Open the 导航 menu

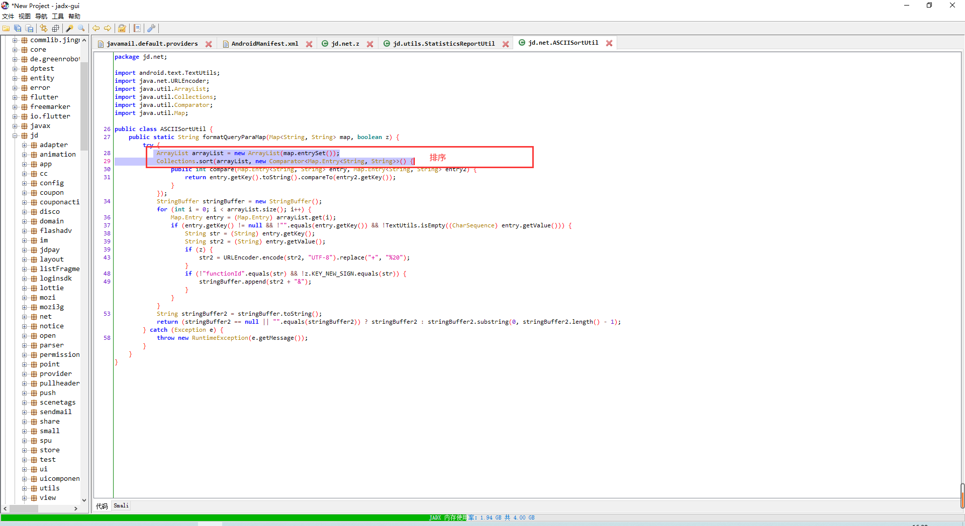click(x=41, y=17)
